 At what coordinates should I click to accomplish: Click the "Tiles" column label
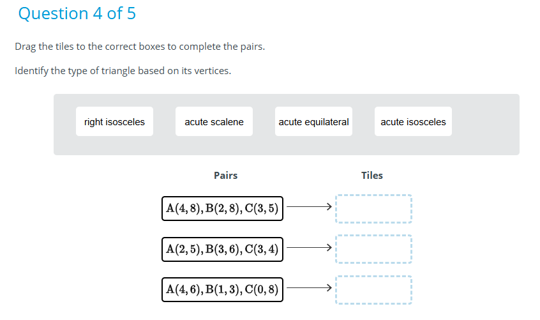(372, 175)
